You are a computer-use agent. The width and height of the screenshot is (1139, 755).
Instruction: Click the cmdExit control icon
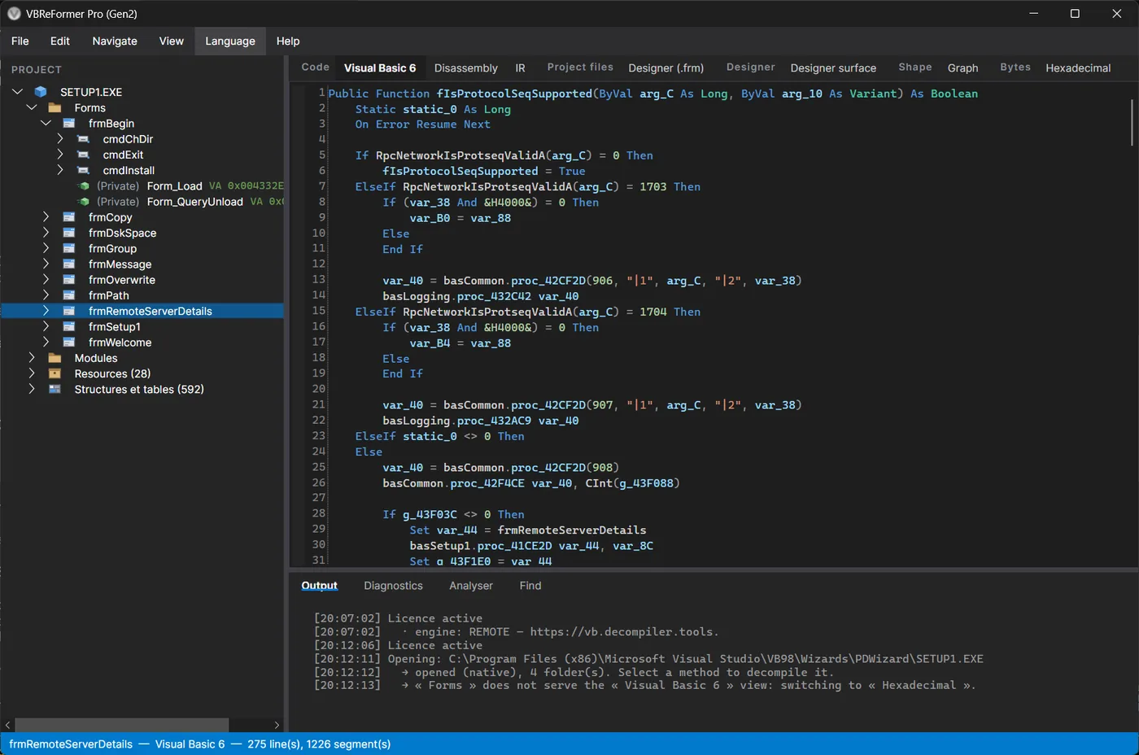pos(83,155)
